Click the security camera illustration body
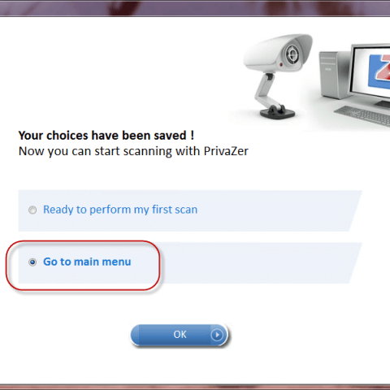Image resolution: width=390 pixels, height=390 pixels. (x=278, y=53)
